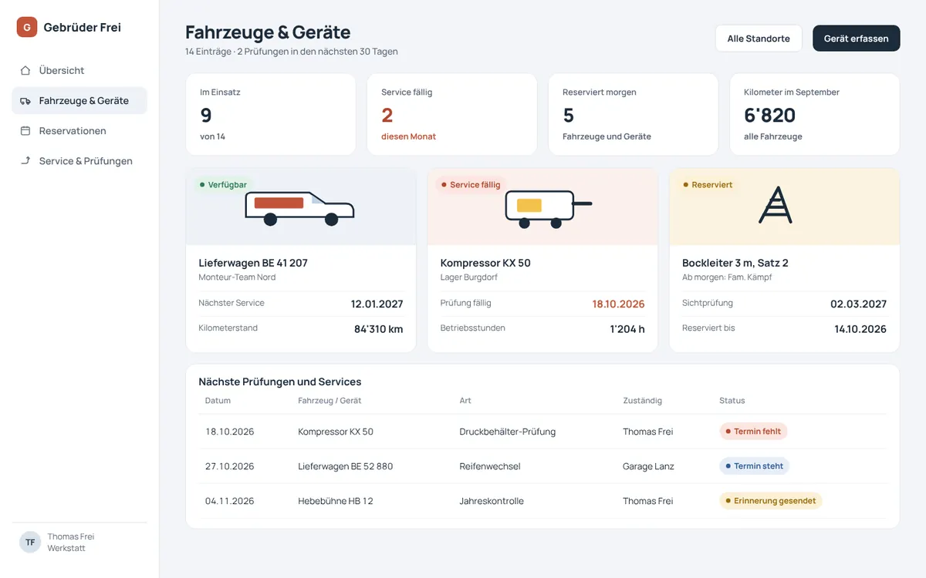Click Lieferwagen BE 52 880 table cell
The height and width of the screenshot is (578, 926).
[x=346, y=466]
